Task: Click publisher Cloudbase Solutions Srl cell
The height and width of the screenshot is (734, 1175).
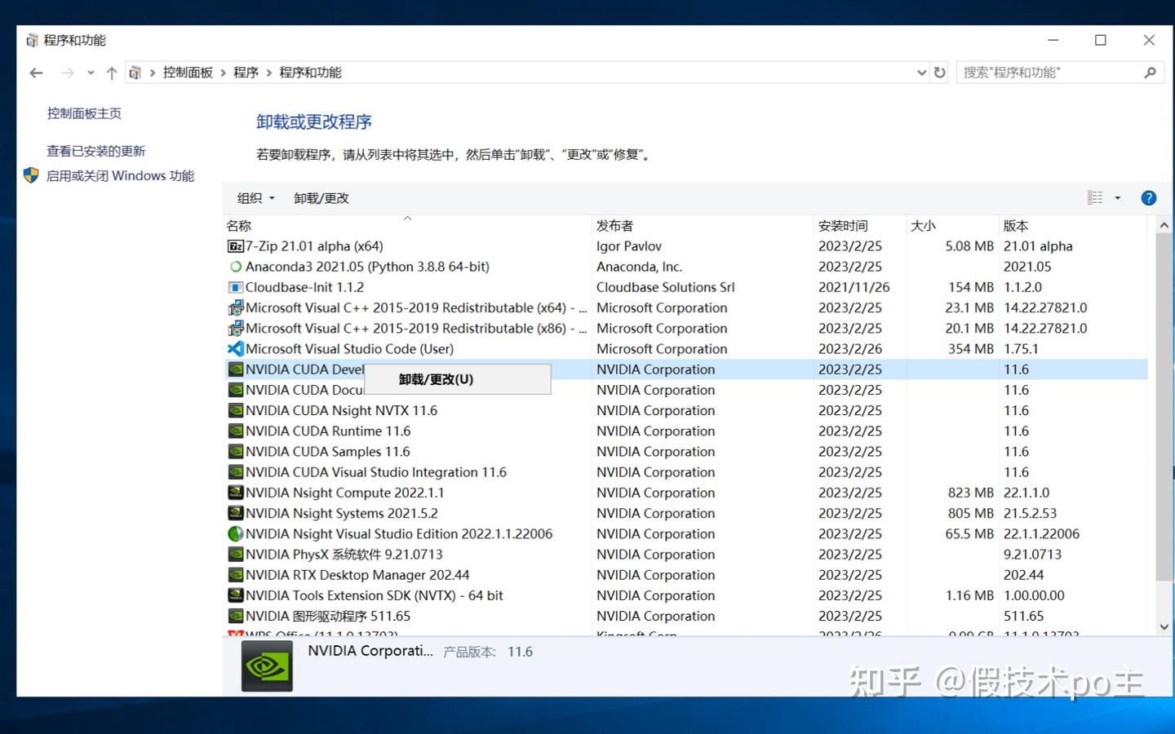Action: pos(666,287)
